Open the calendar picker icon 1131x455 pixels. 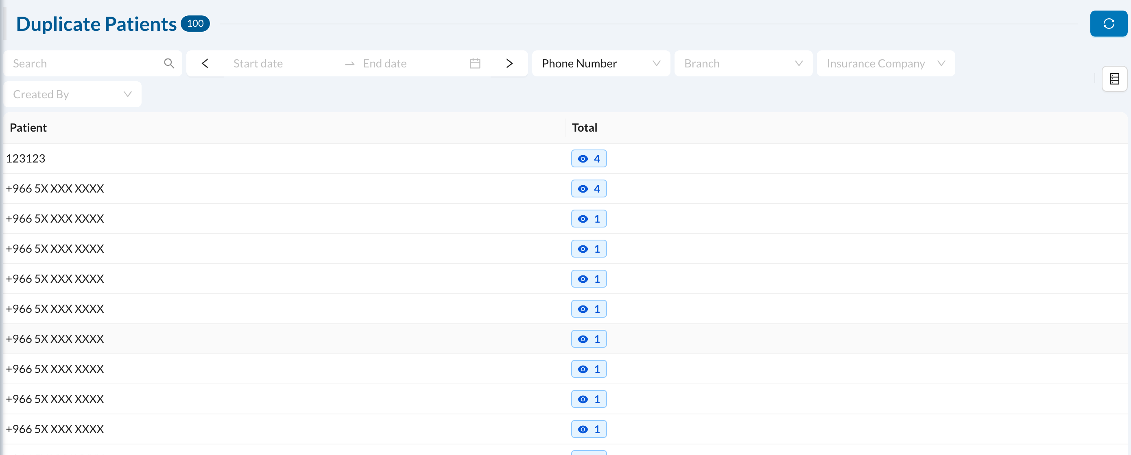coord(475,63)
